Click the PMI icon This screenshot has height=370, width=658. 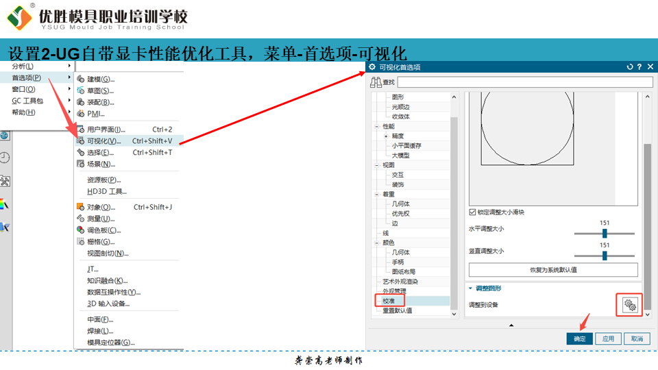pyautogui.click(x=81, y=114)
